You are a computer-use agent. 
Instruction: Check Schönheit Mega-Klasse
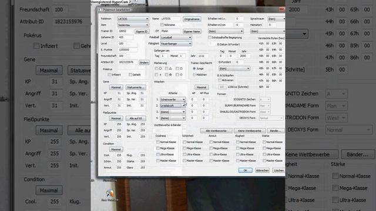coord(184,148)
